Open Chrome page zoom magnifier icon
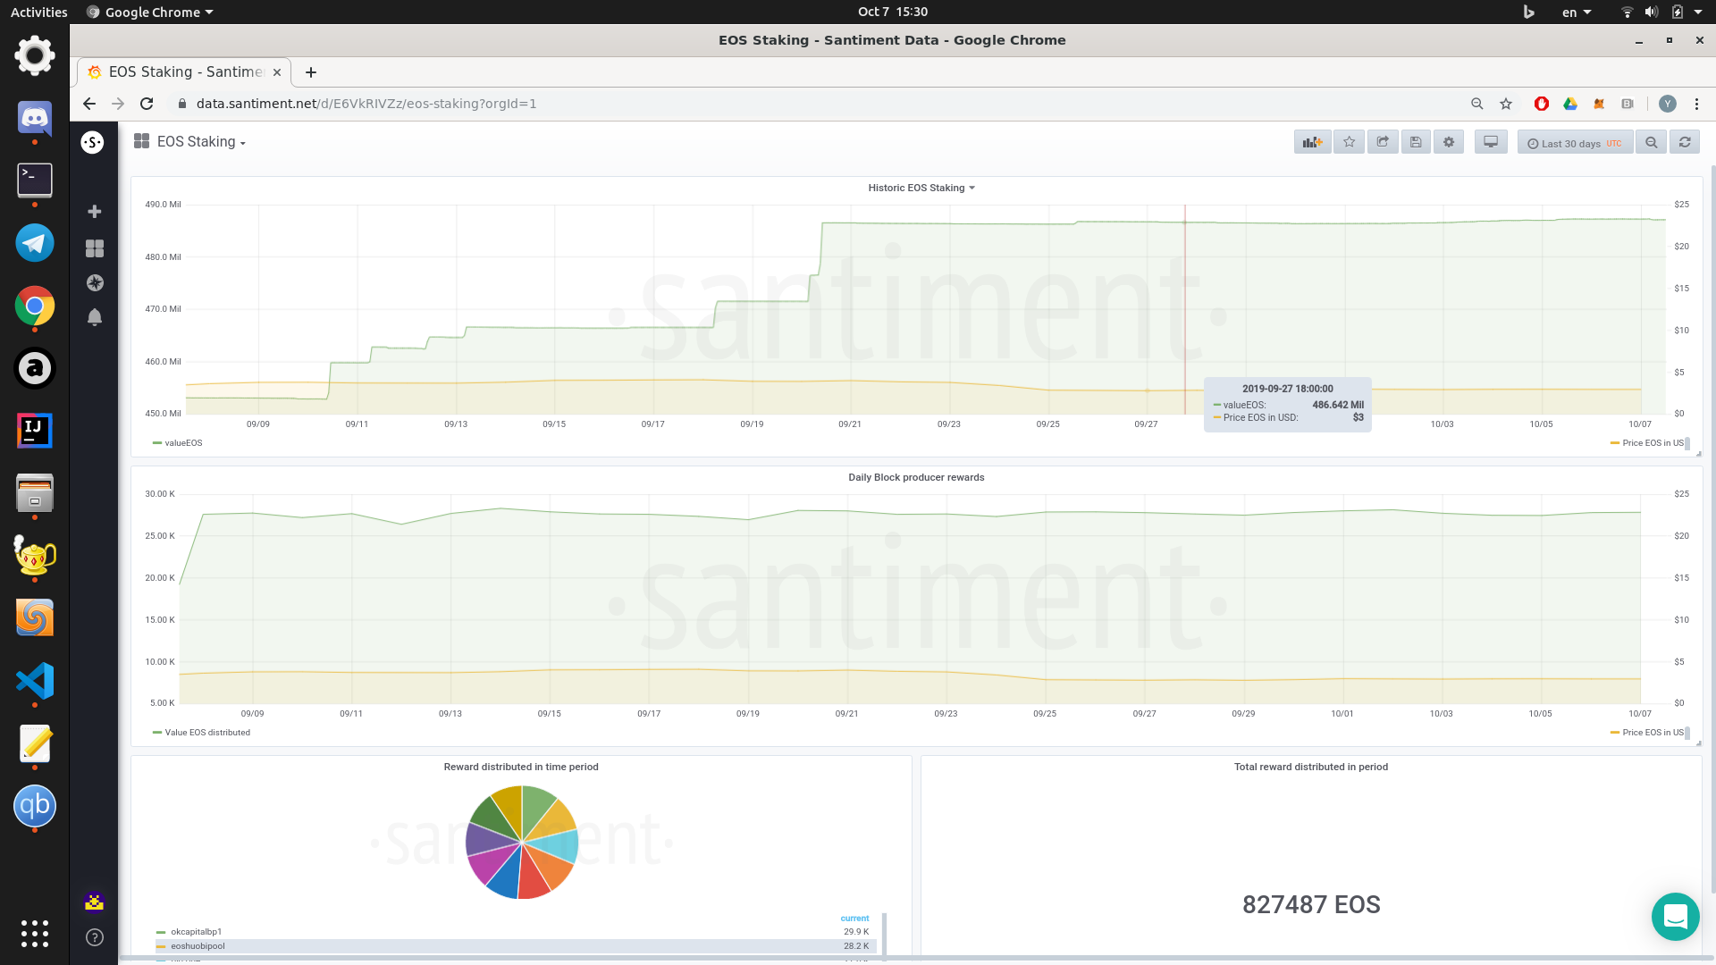 pyautogui.click(x=1477, y=104)
